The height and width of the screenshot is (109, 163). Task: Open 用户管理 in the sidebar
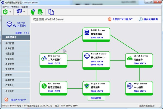click(16, 48)
